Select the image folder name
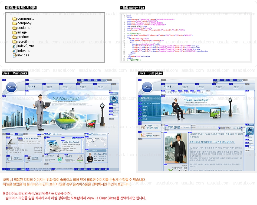The height and width of the screenshot is (205, 257). (x=22, y=32)
